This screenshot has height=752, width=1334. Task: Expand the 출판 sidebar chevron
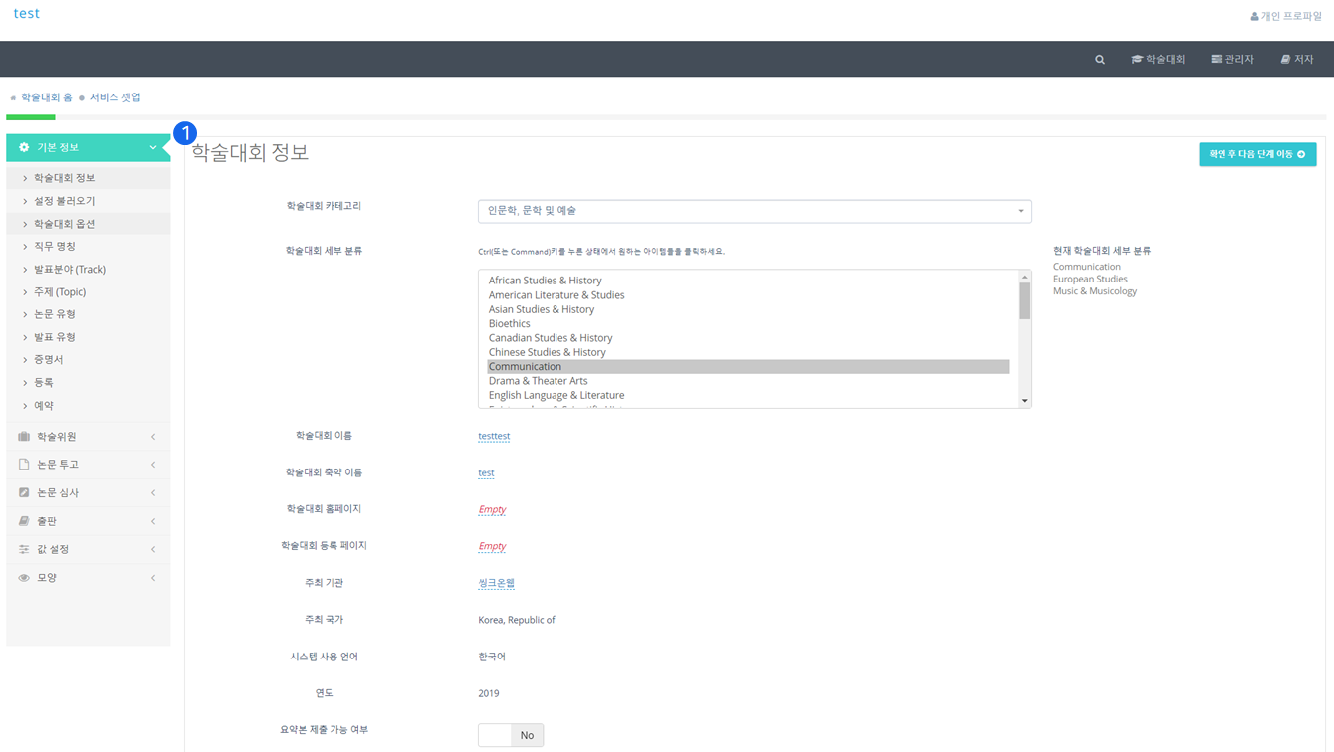tap(153, 521)
